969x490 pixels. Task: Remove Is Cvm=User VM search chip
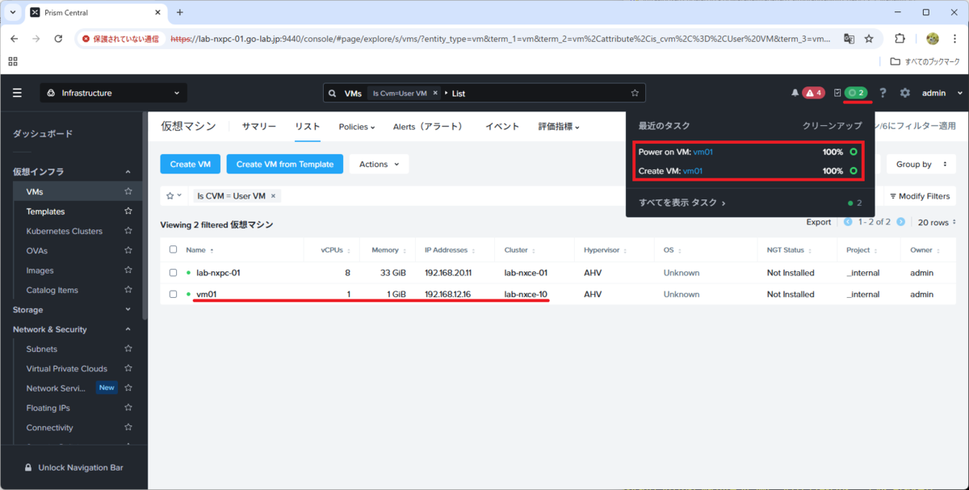click(x=435, y=93)
